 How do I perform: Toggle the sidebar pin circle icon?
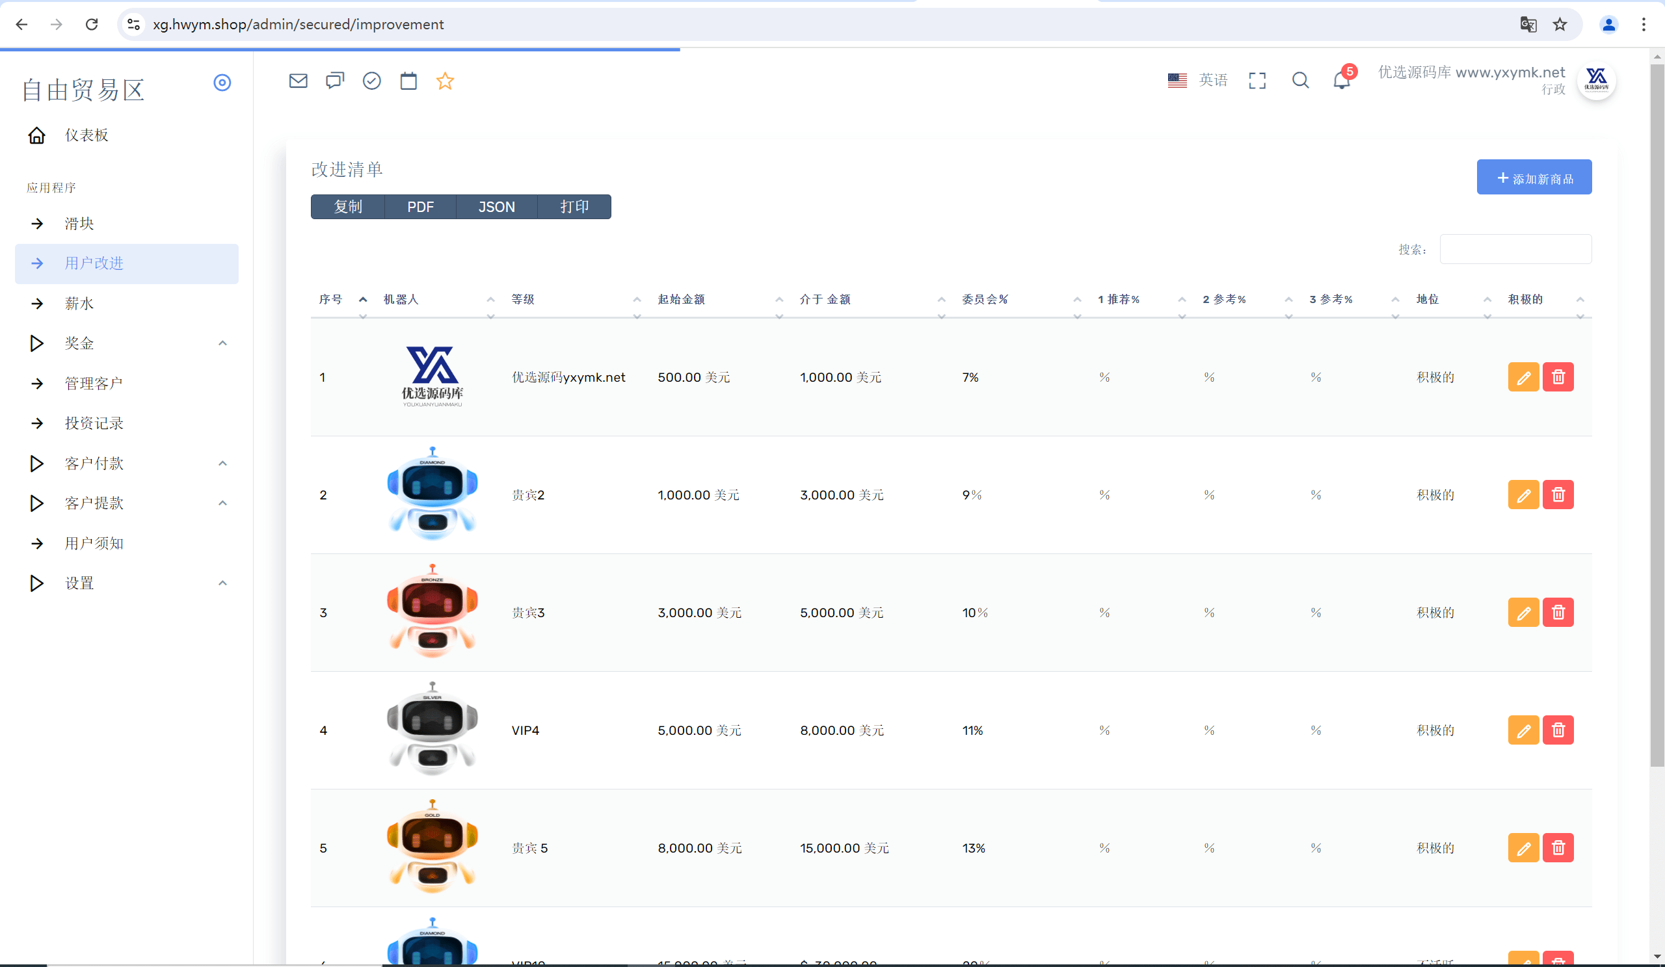[222, 83]
